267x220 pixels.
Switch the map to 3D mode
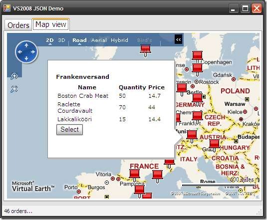[62, 40]
